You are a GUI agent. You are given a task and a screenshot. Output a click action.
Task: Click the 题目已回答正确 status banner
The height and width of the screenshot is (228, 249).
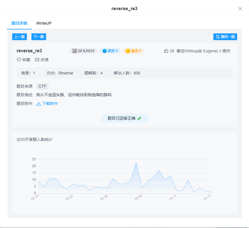tap(124, 118)
